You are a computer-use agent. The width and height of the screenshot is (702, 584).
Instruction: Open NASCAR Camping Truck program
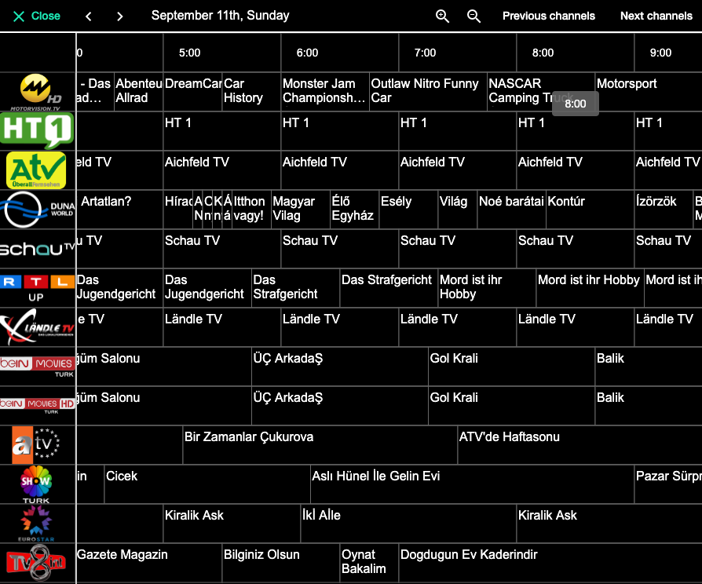pyautogui.click(x=541, y=92)
